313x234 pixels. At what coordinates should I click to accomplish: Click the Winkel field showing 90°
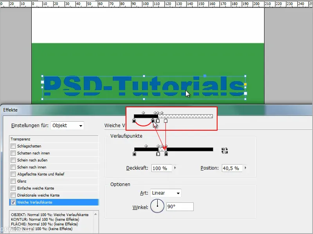tap(180, 207)
